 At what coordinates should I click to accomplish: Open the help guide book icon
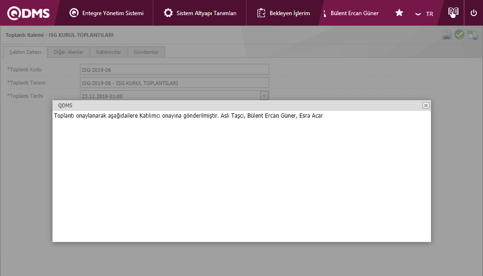(453, 13)
